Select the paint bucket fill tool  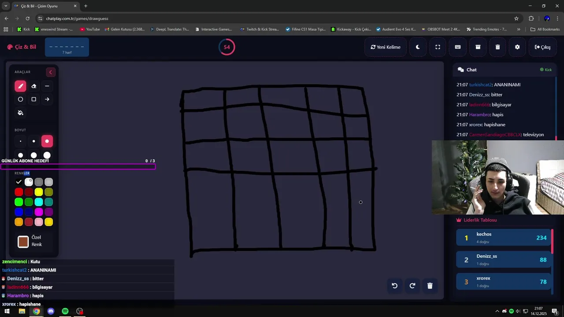20,113
